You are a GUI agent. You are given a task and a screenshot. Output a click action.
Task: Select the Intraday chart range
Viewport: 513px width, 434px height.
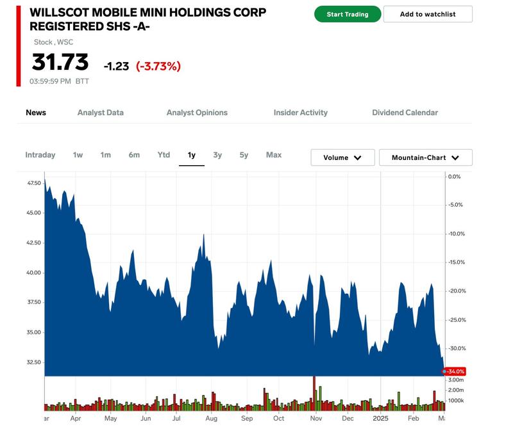40,155
